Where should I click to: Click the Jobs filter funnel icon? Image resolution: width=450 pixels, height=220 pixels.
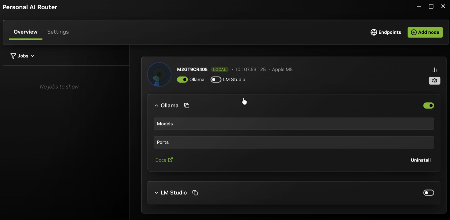[13, 56]
